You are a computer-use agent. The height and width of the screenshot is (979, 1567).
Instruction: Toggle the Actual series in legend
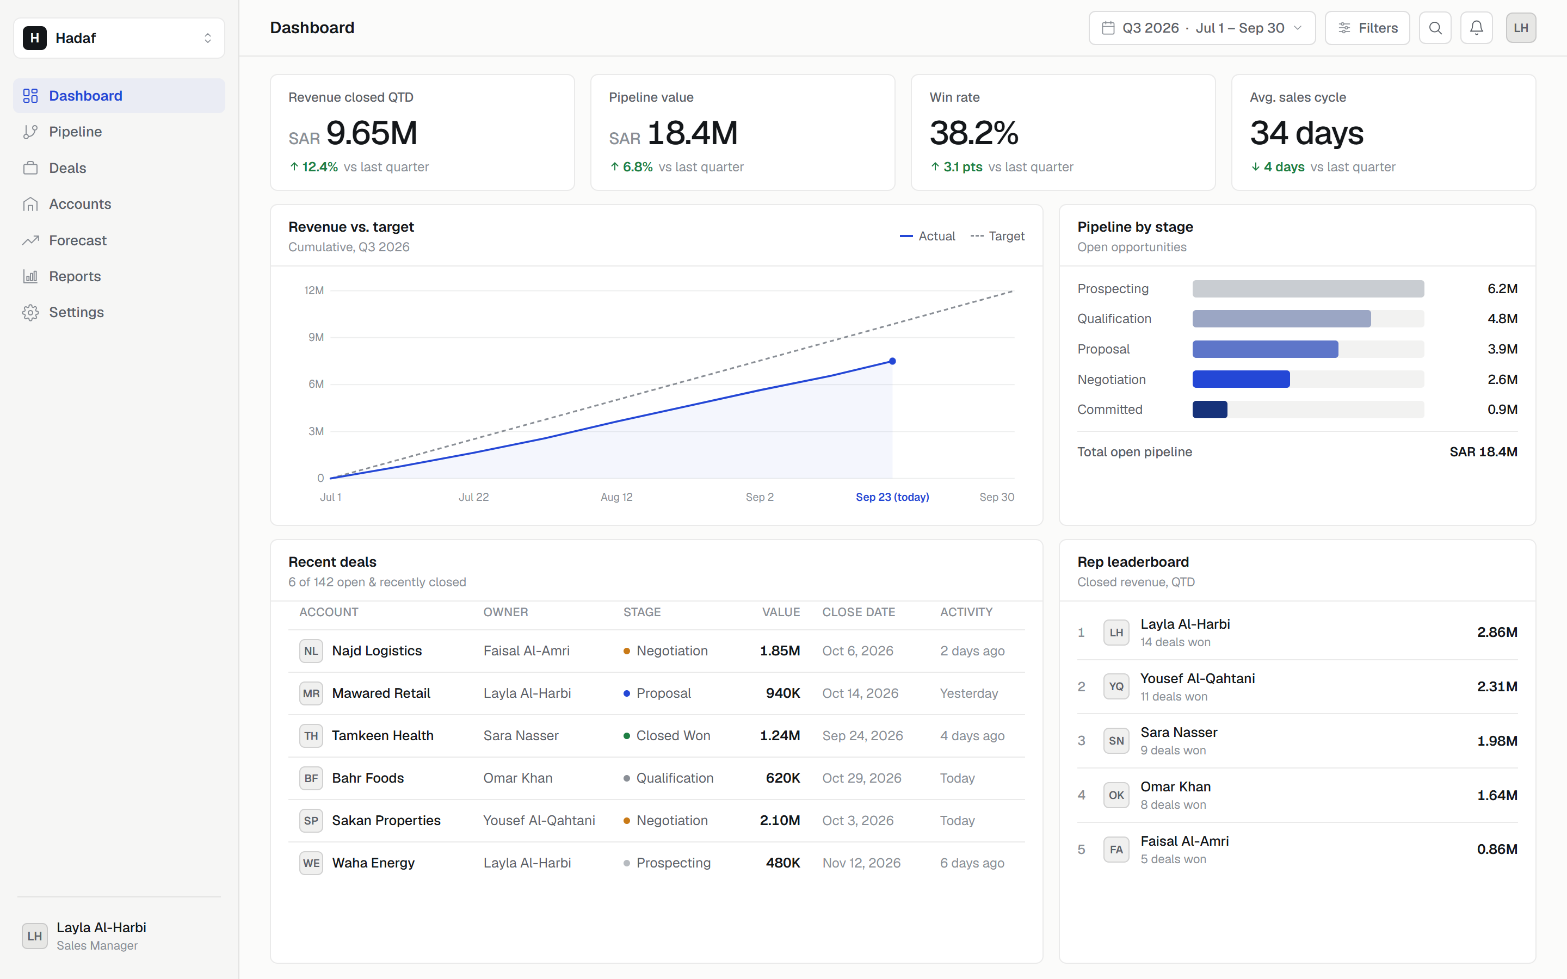[927, 237]
